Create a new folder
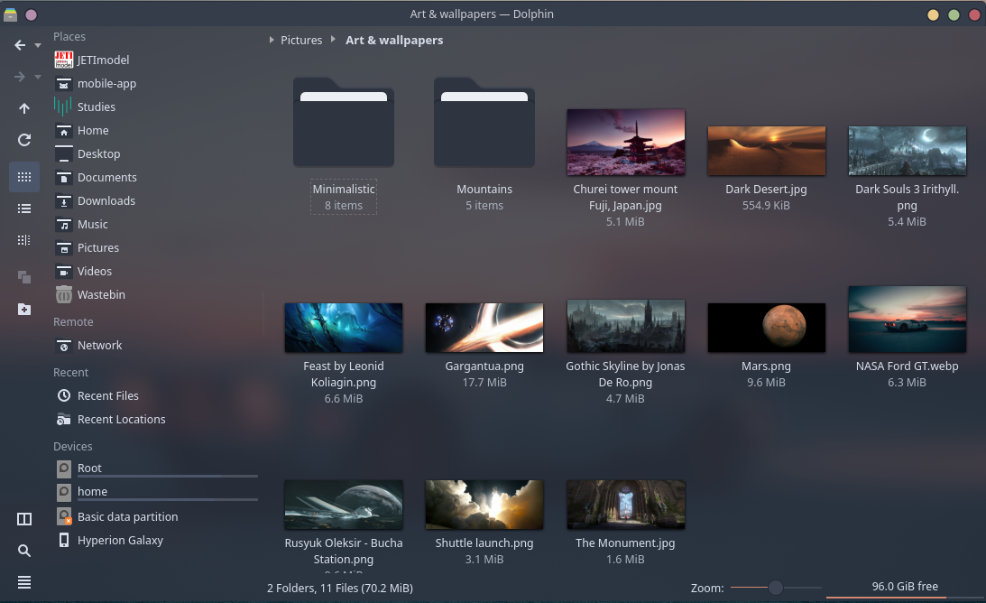 coord(23,309)
